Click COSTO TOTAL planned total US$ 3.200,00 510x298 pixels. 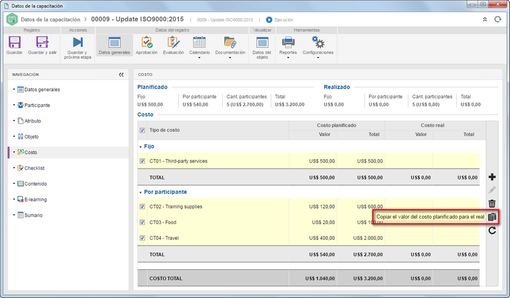(x=368, y=278)
